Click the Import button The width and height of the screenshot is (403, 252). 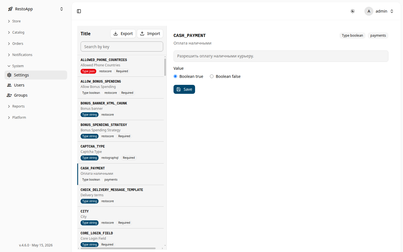(150, 34)
